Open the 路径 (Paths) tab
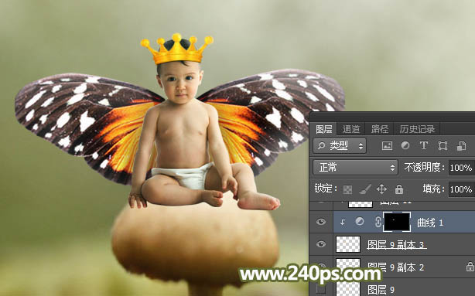The width and height of the screenshot is (475, 296). (x=380, y=129)
